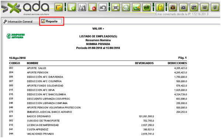Viewport: 221px width, 138px height.
Task: Click the ada logo
Action: coord(25,8)
